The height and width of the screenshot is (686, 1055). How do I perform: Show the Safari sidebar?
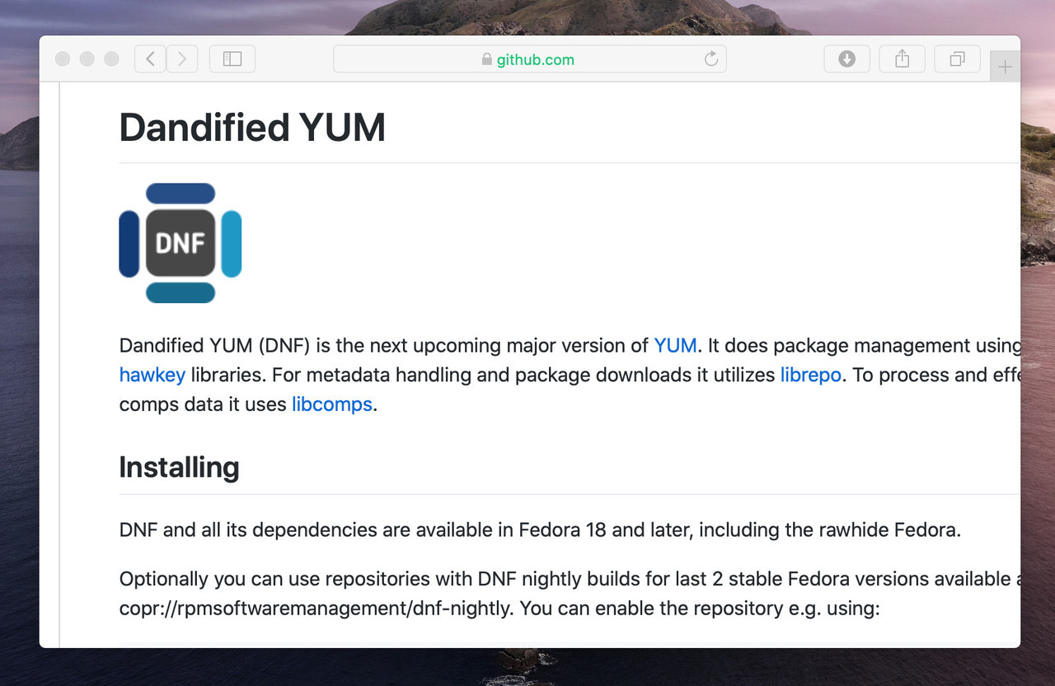232,59
